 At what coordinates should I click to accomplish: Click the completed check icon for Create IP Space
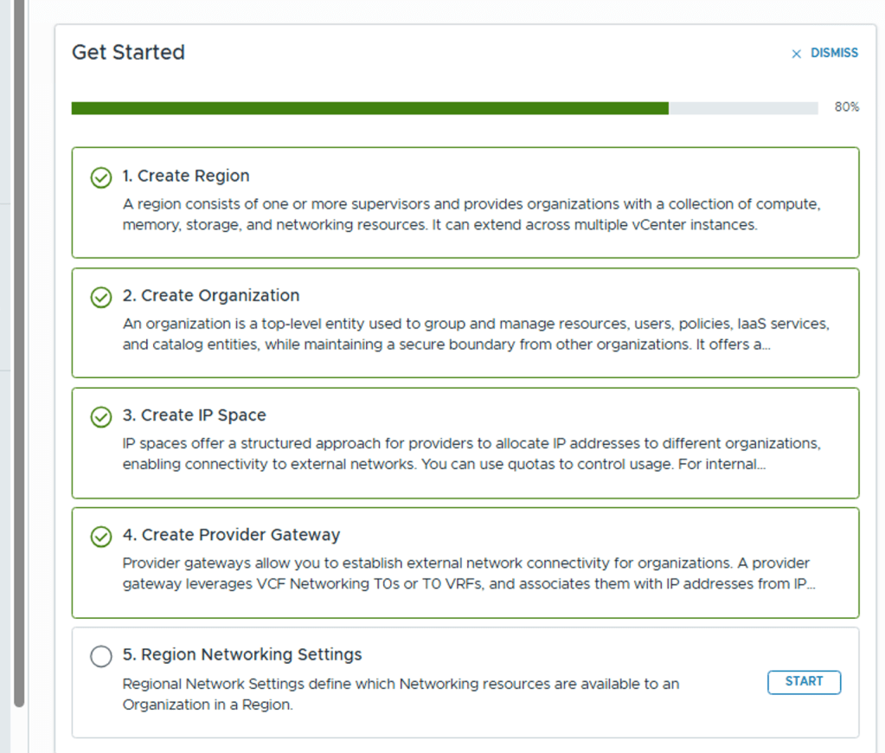101,416
